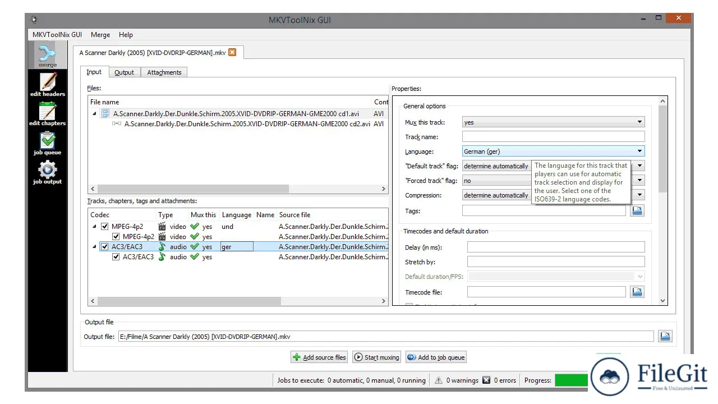Click the Start muxing button
The height and width of the screenshot is (404, 718).
click(x=376, y=357)
